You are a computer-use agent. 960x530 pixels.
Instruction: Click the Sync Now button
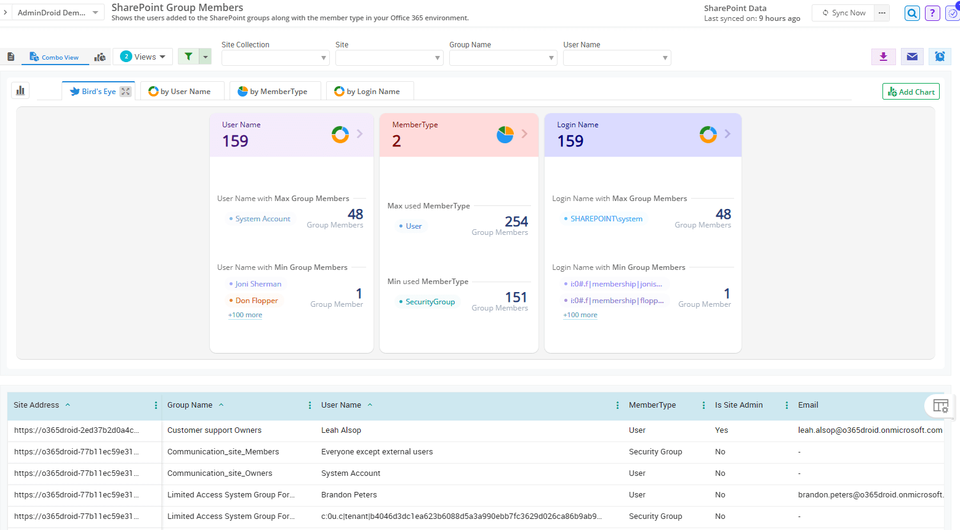click(843, 13)
